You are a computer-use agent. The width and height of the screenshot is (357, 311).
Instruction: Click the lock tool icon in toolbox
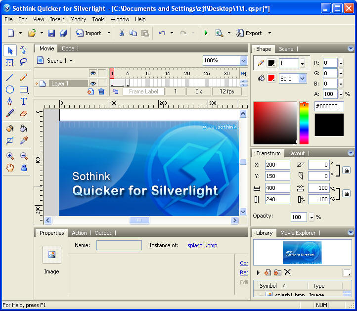pyautogui.click(x=24, y=168)
